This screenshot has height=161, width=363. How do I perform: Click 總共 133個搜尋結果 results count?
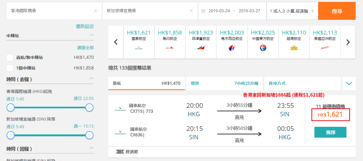point(130,68)
